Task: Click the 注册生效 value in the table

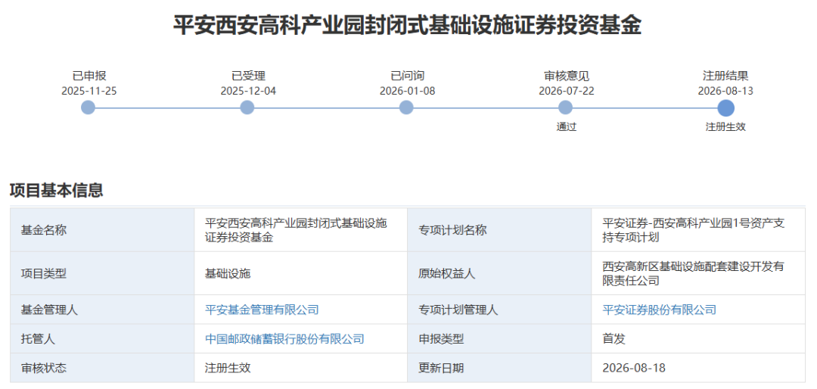Action: [x=228, y=368]
